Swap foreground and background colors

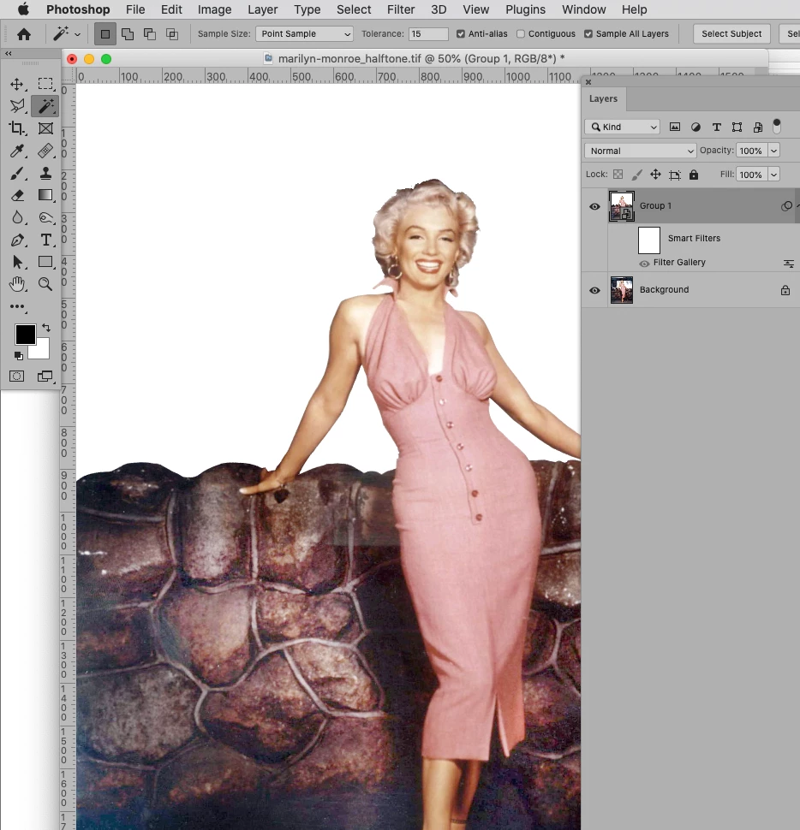click(46, 328)
